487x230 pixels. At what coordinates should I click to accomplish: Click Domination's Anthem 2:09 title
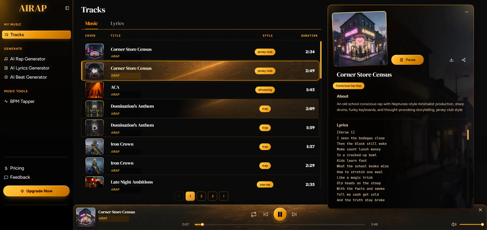click(132, 106)
